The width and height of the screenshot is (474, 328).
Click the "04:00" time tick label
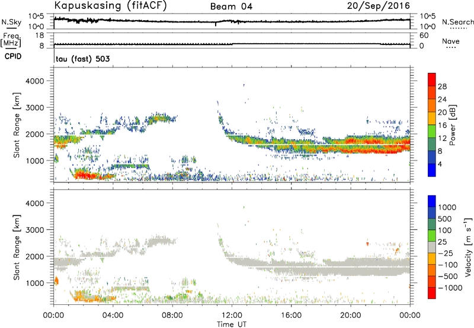[x=113, y=316]
